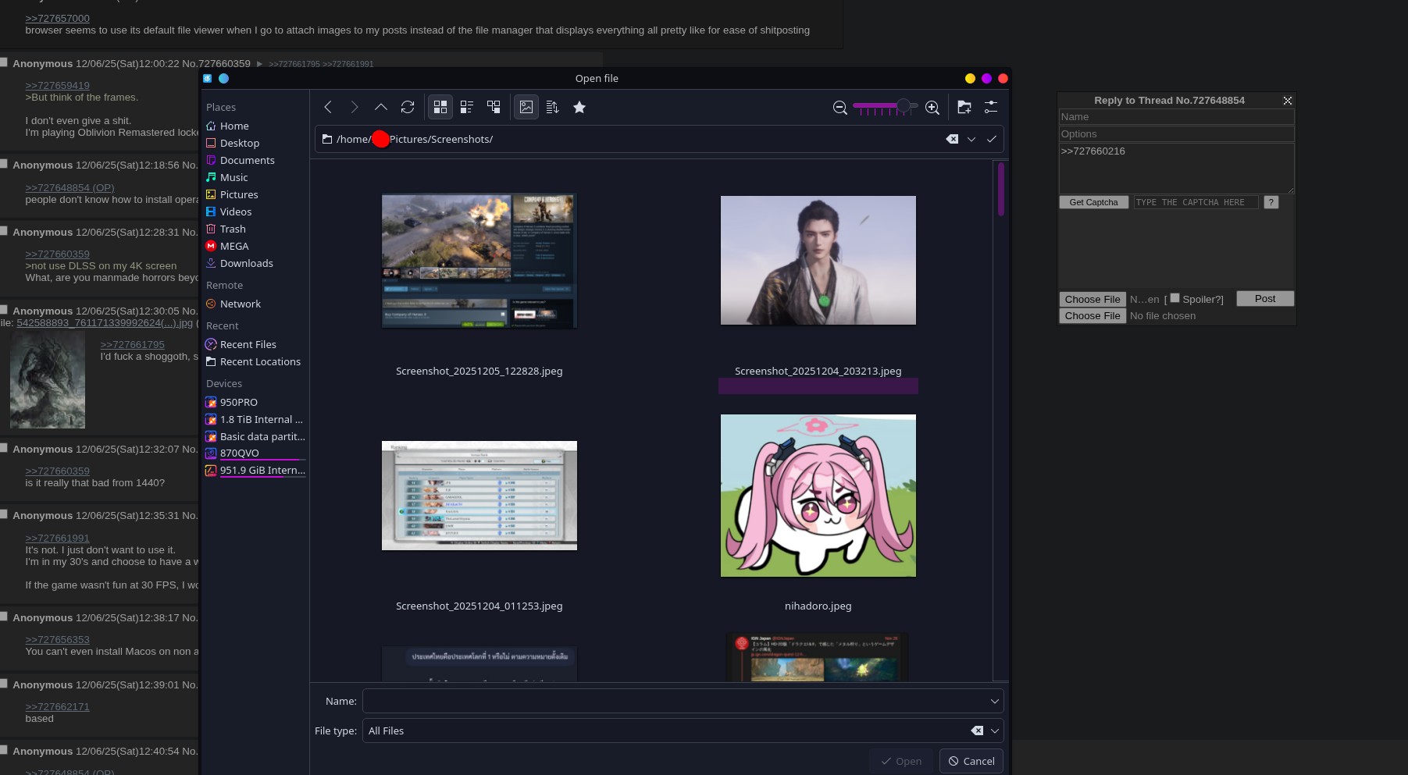This screenshot has width=1408, height=775.
Task: Click Cancel in the Open file dialog
Action: [971, 761]
